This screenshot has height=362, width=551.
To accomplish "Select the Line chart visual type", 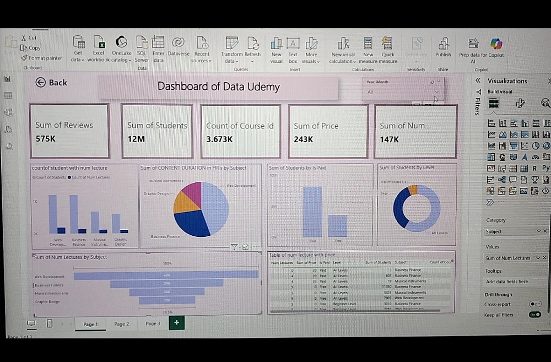I will tap(491, 134).
